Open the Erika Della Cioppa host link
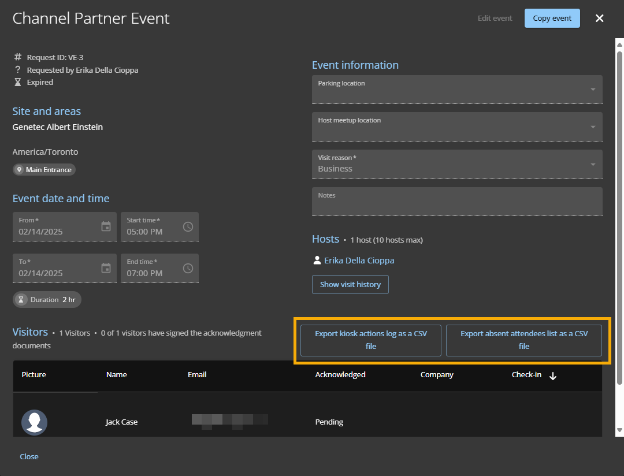 (x=359, y=261)
